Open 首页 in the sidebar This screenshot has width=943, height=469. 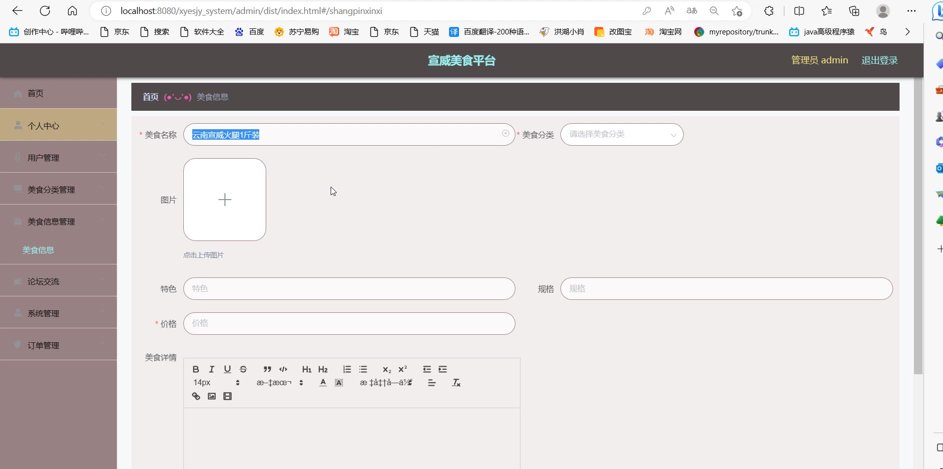coord(58,93)
